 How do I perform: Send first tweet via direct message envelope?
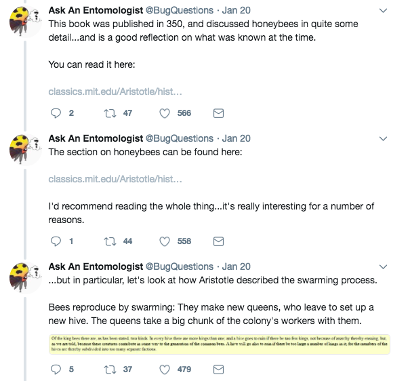[x=218, y=113]
